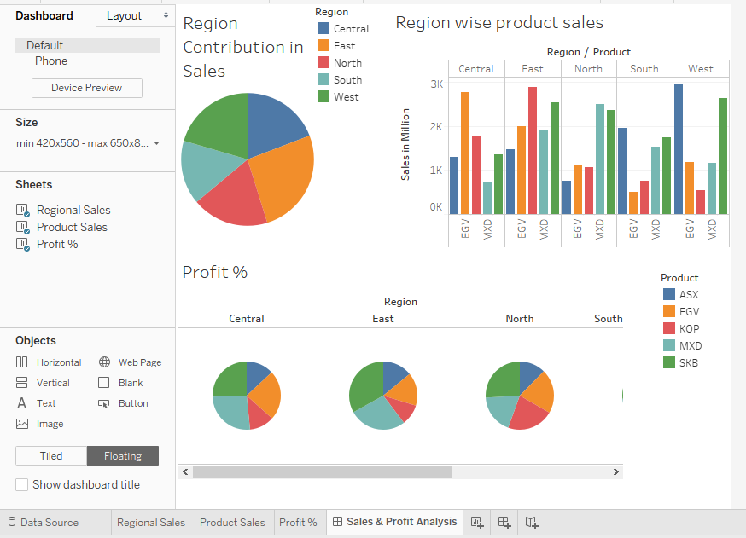The width and height of the screenshot is (746, 538).
Task: Select the Horizontal container object icon
Action: point(22,362)
